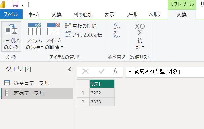Select 従業員テーブル query
204x129 pixels.
[37, 83]
